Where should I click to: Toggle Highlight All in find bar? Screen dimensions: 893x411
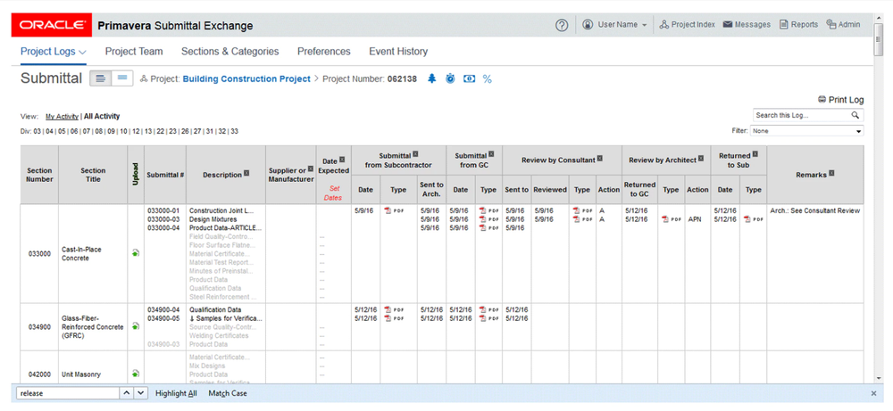coord(176,393)
